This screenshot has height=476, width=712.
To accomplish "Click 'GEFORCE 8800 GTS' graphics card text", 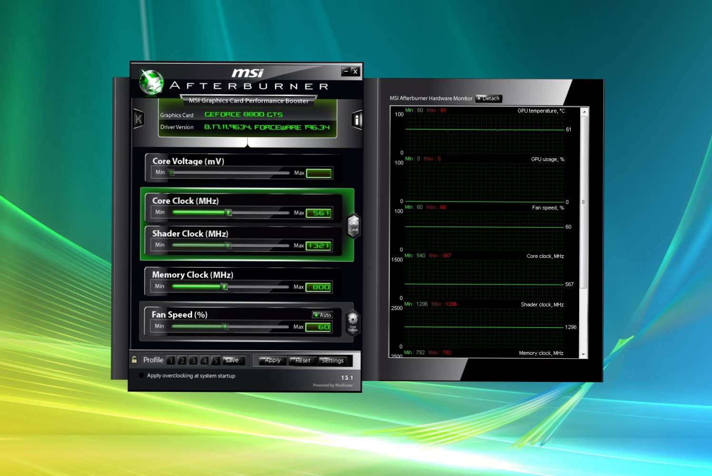I will tap(244, 114).
